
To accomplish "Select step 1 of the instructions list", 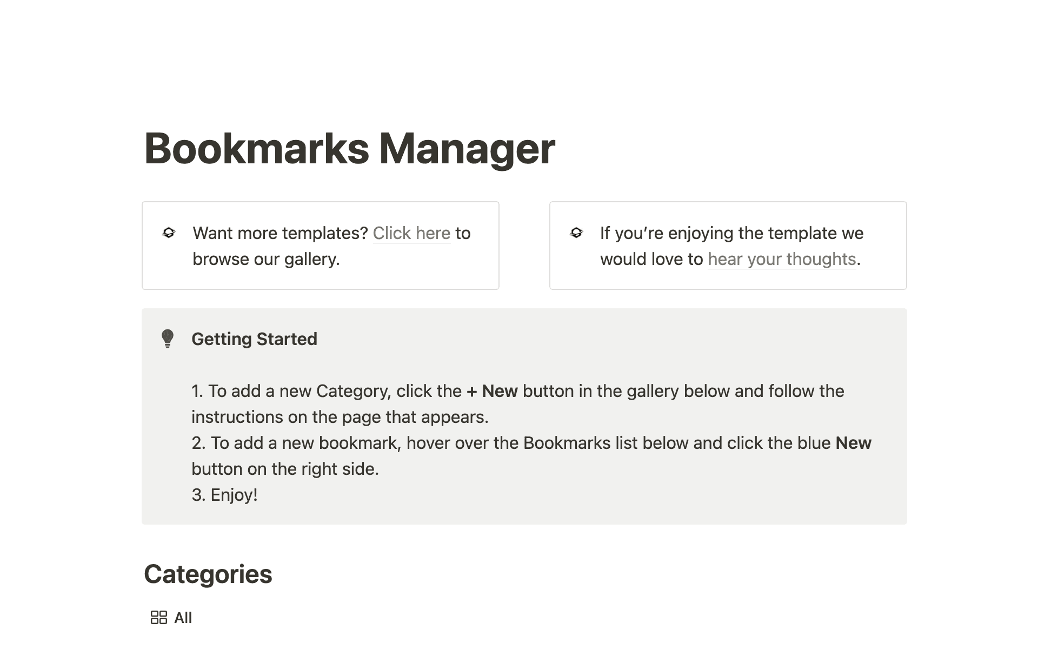I will tap(517, 403).
